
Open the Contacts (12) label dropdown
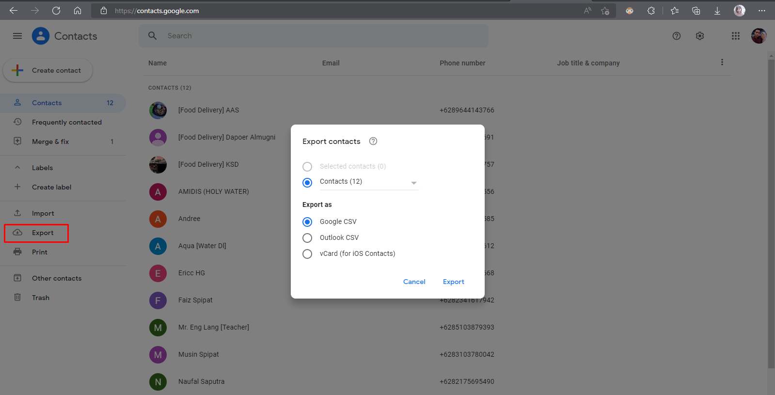[x=369, y=182]
